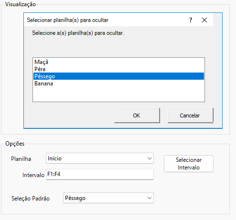Click the Cancelar button
The width and height of the screenshot is (236, 220).
190,115
